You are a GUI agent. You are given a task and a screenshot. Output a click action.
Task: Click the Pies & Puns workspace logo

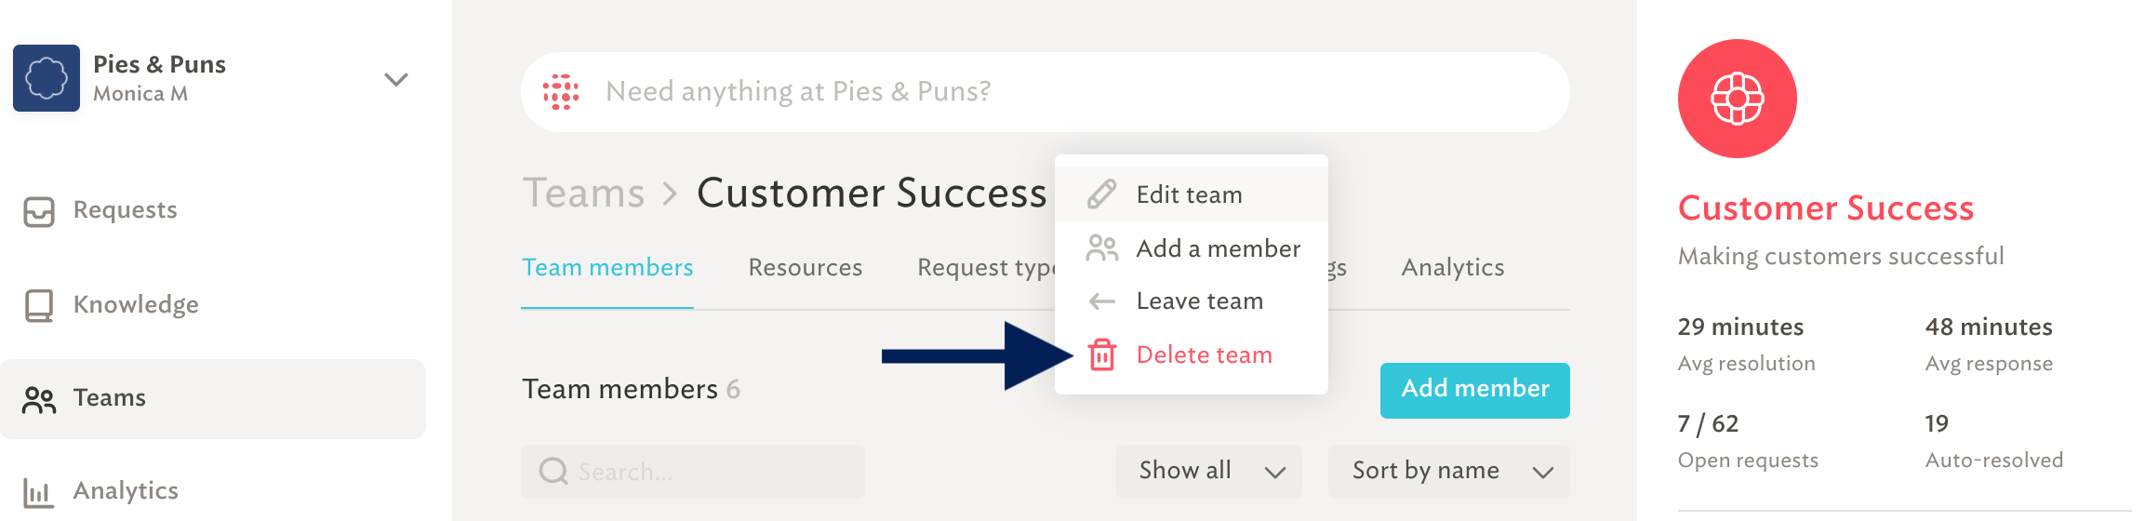pyautogui.click(x=47, y=78)
